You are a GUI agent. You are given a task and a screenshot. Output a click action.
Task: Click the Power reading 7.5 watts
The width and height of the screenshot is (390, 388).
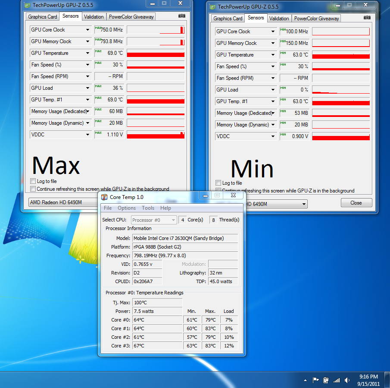157,311
